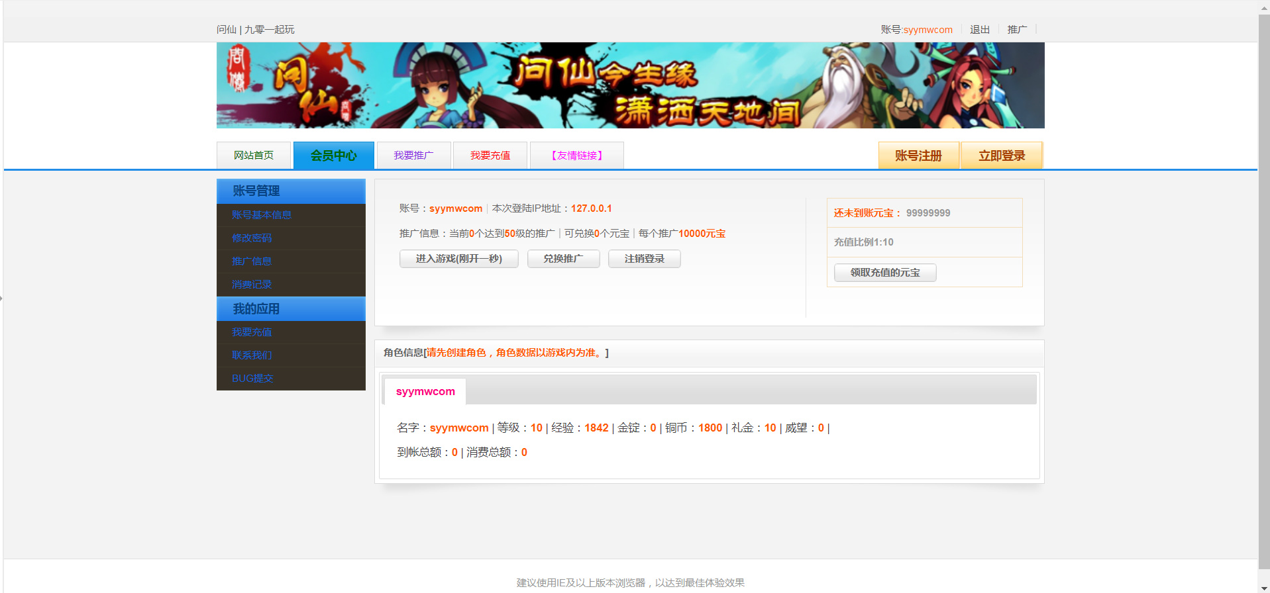Select the 我要充值 navigation tab
The image size is (1270, 593).
point(490,156)
